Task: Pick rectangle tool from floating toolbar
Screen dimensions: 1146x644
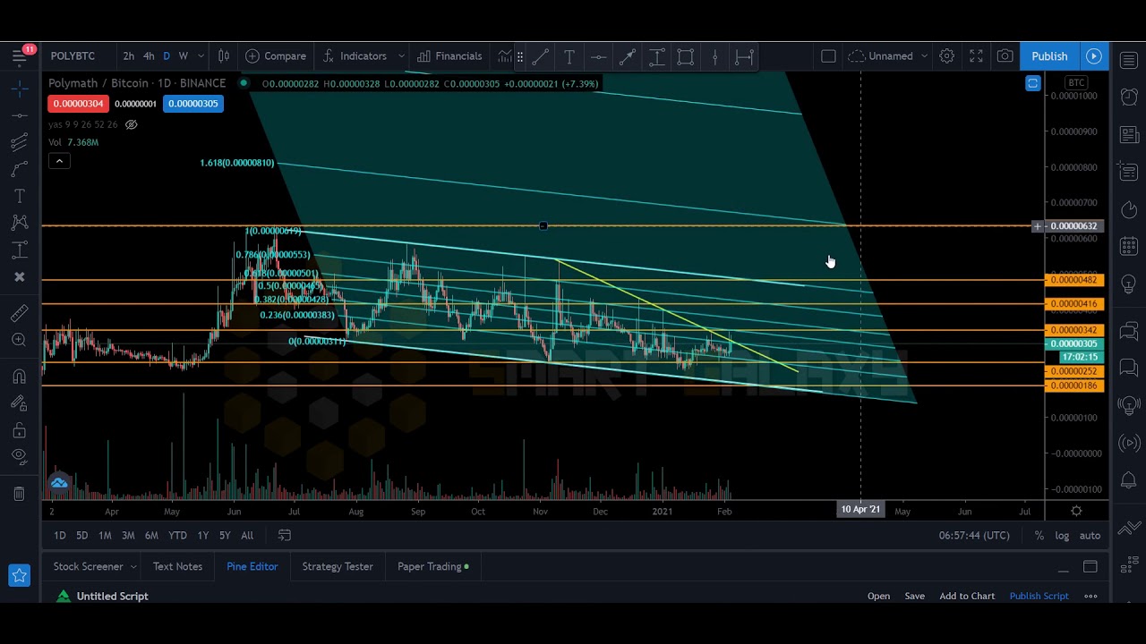Action: [x=686, y=57]
